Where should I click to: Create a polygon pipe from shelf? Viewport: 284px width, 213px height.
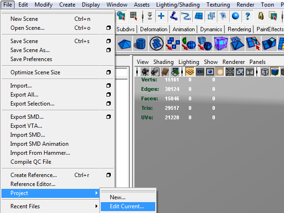[x=141, y=44]
